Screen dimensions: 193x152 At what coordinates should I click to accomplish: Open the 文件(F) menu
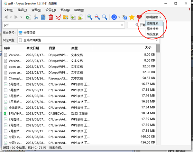tap(8, 10)
